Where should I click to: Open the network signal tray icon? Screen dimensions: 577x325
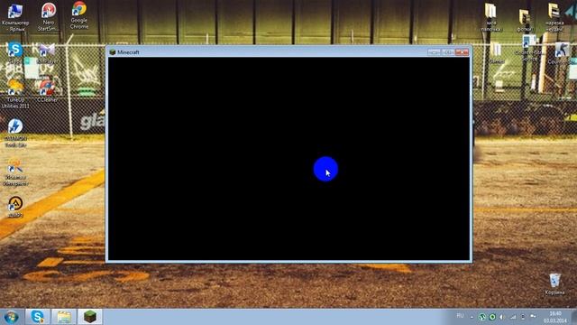coord(513,317)
